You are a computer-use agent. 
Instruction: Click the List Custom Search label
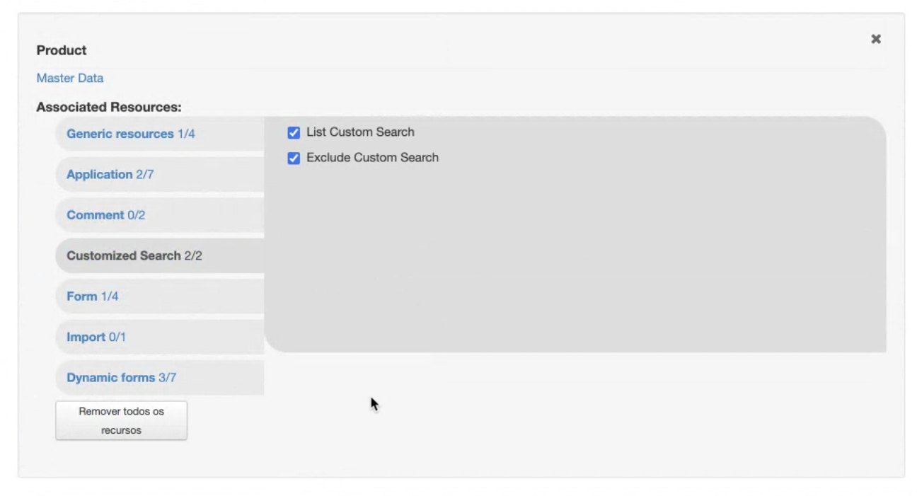click(360, 132)
